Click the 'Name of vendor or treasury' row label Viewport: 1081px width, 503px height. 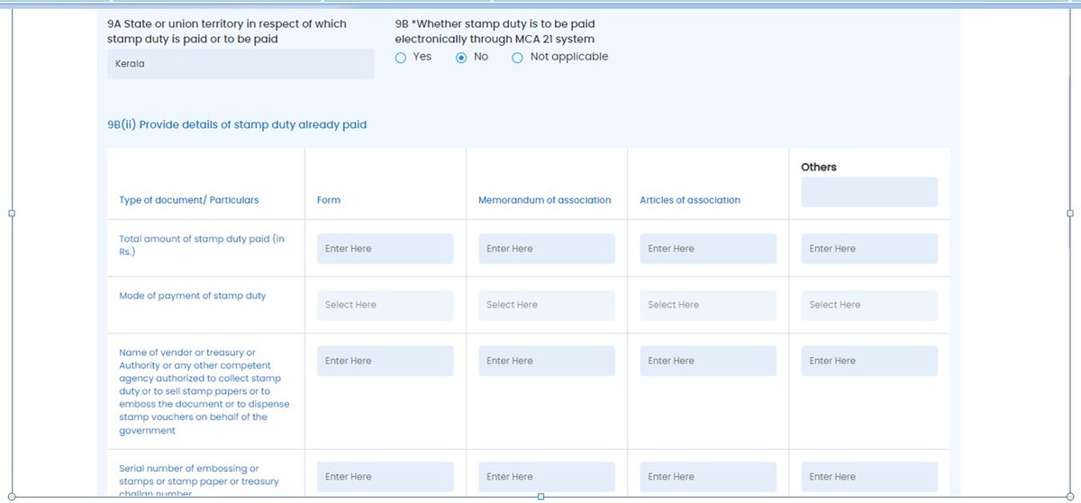pyautogui.click(x=204, y=391)
